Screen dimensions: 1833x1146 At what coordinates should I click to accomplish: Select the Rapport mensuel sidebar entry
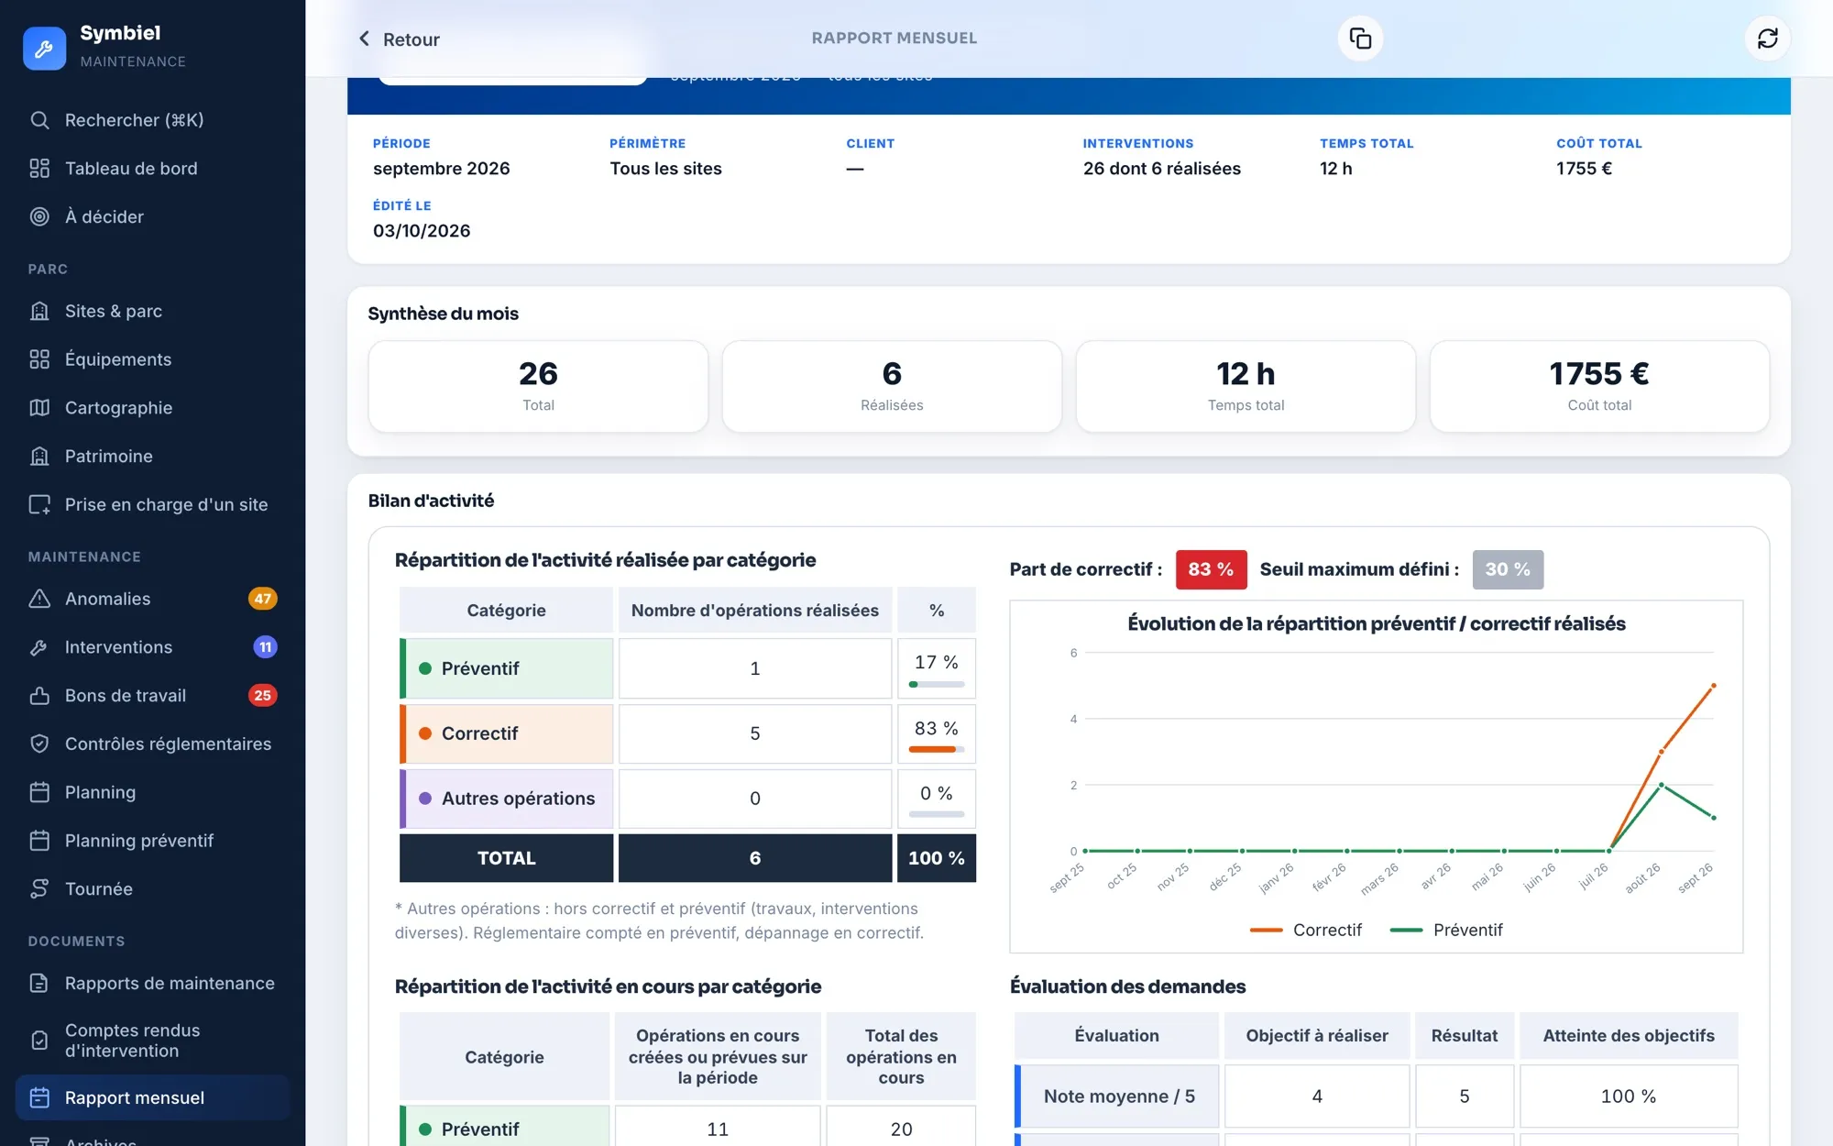152,1098
